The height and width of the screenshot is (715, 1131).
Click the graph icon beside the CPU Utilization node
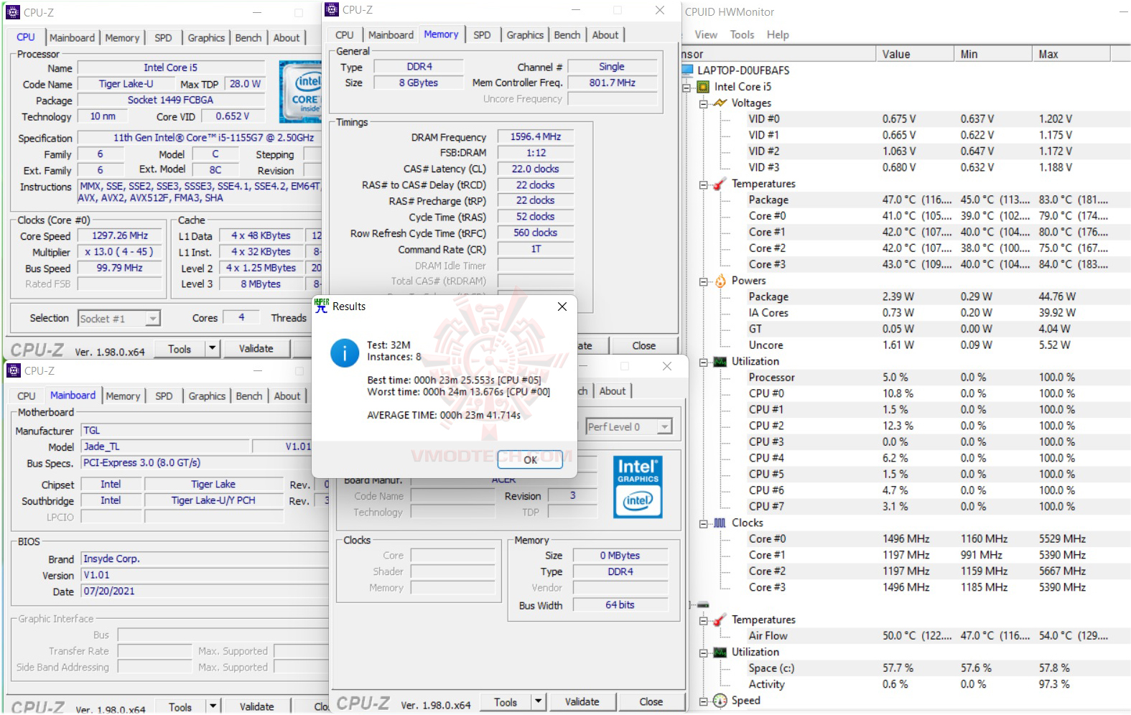coord(720,362)
